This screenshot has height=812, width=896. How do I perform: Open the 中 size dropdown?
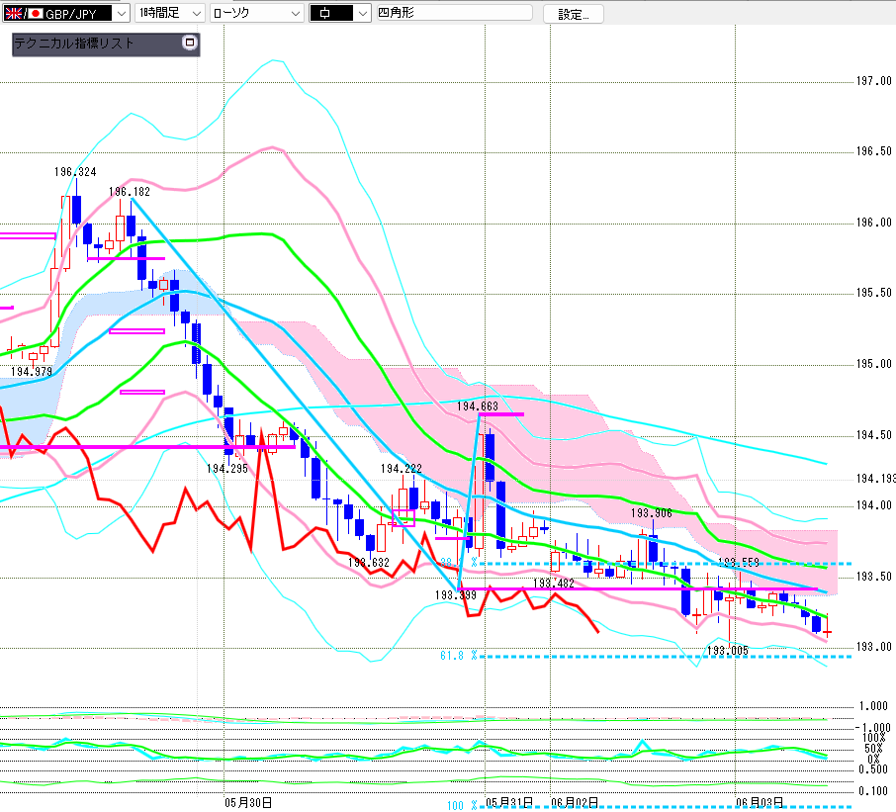[x=339, y=13]
